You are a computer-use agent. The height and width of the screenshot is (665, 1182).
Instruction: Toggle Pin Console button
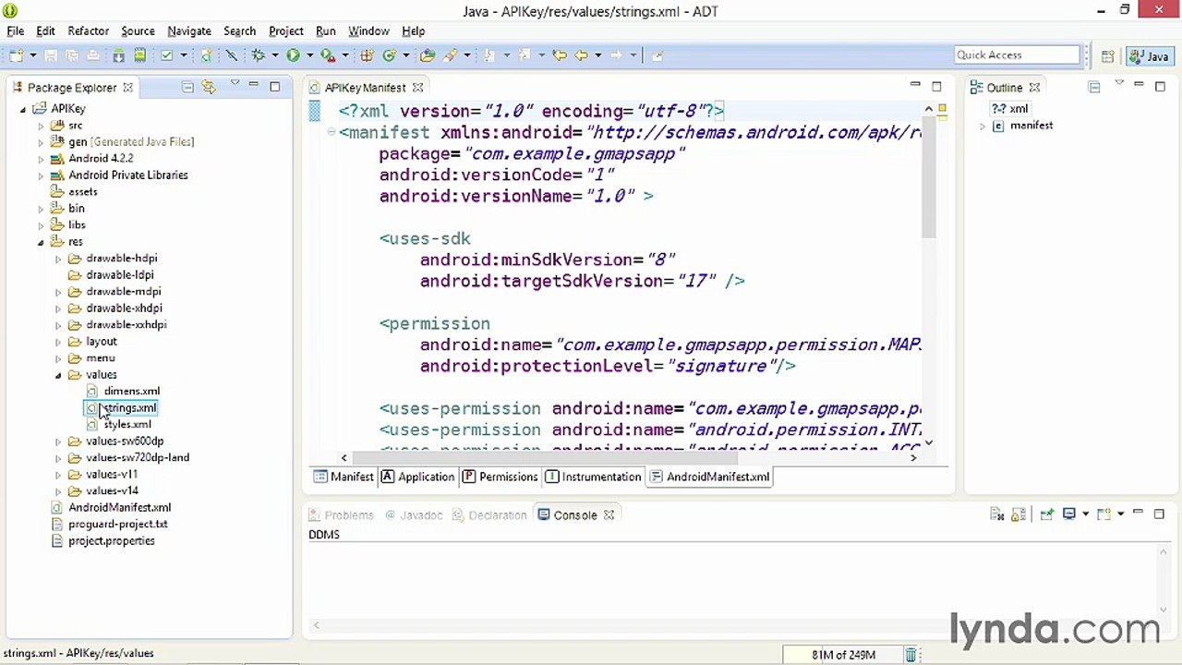click(1046, 514)
